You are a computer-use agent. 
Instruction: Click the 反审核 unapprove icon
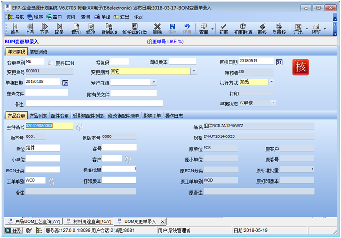click(278, 29)
